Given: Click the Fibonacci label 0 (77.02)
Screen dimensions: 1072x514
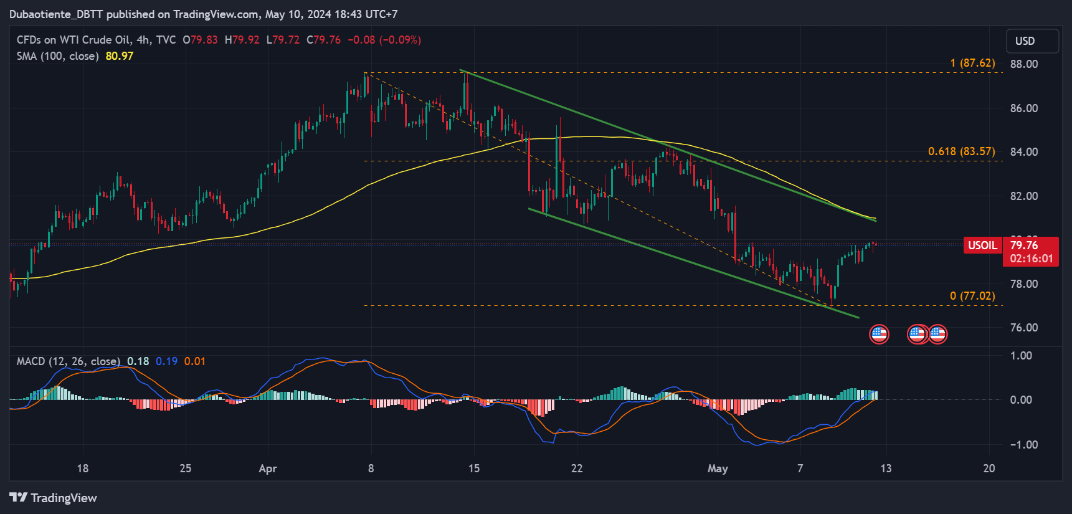Looking at the screenshot, I should pyautogui.click(x=972, y=296).
